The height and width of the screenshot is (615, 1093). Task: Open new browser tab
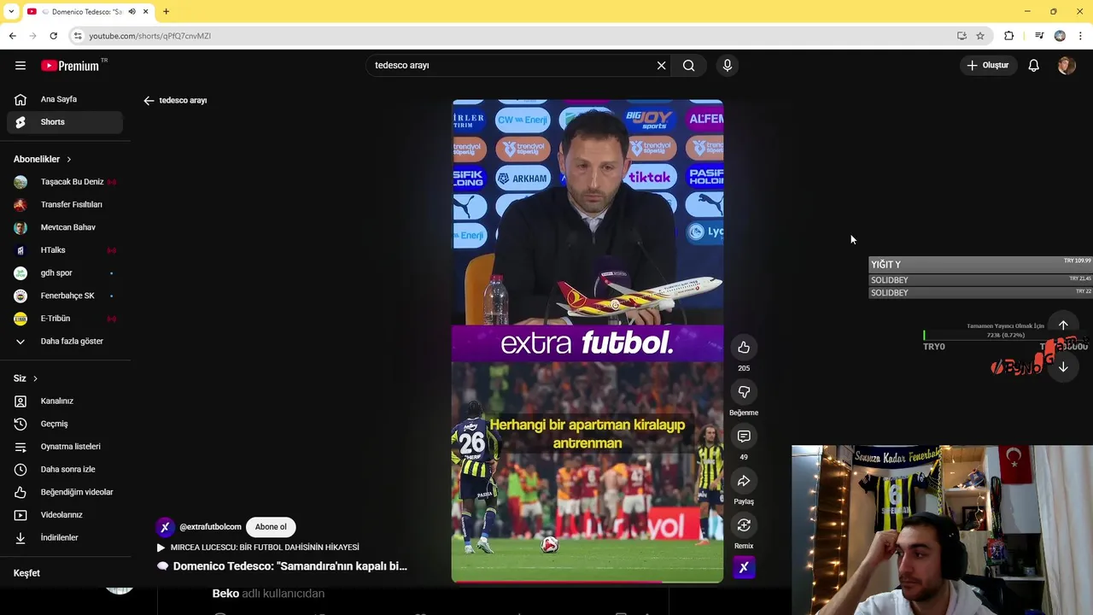point(166,11)
